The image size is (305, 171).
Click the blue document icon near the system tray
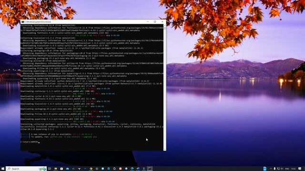pyautogui.click(x=265, y=169)
